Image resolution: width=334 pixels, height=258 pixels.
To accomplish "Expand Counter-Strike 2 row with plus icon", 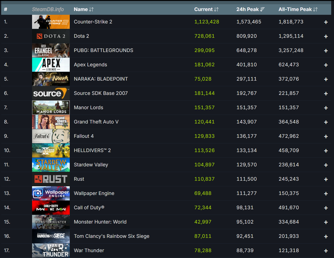I will (326, 22).
